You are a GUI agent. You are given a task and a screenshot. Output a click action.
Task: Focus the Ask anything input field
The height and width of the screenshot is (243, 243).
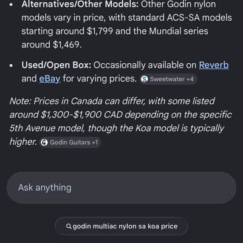tap(122, 188)
